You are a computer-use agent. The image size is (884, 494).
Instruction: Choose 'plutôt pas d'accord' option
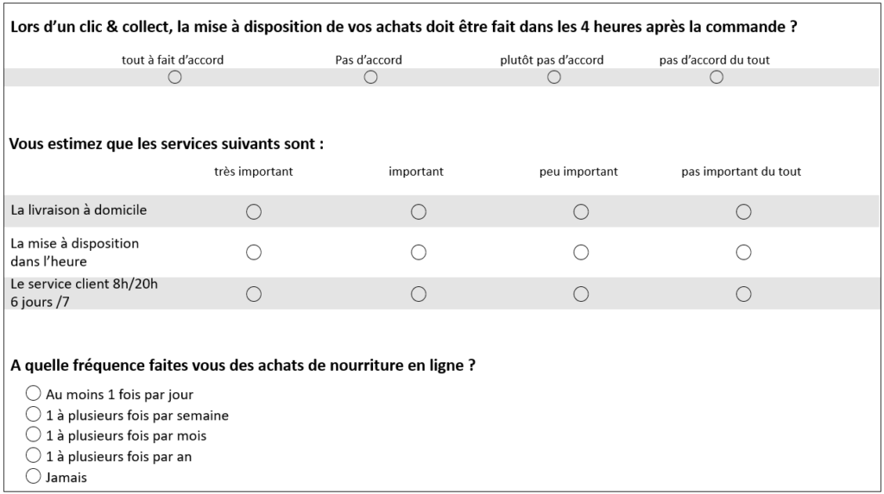click(x=554, y=78)
